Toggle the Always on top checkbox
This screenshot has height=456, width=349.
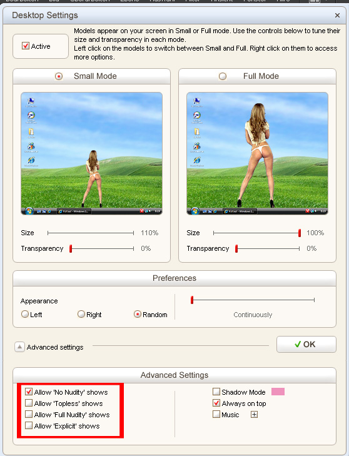click(216, 403)
